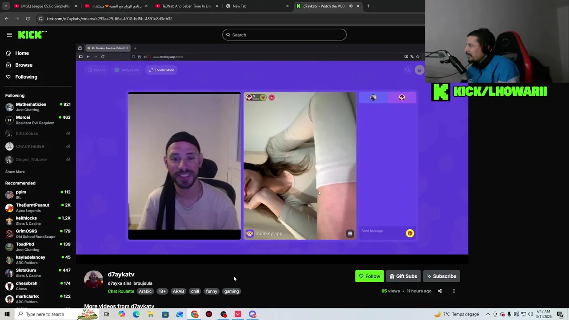Open the Chat Roulette category link
This screenshot has height=320, width=569.
point(121,291)
